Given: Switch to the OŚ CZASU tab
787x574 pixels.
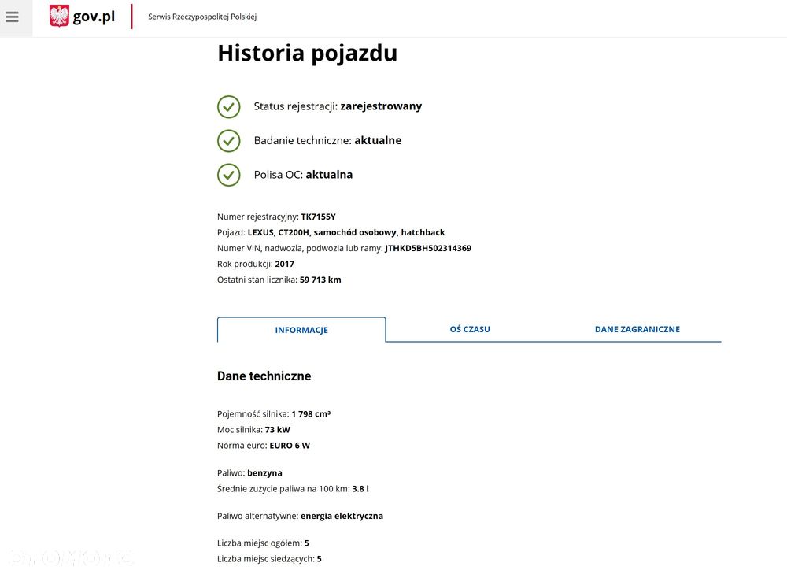Looking at the screenshot, I should click(470, 329).
